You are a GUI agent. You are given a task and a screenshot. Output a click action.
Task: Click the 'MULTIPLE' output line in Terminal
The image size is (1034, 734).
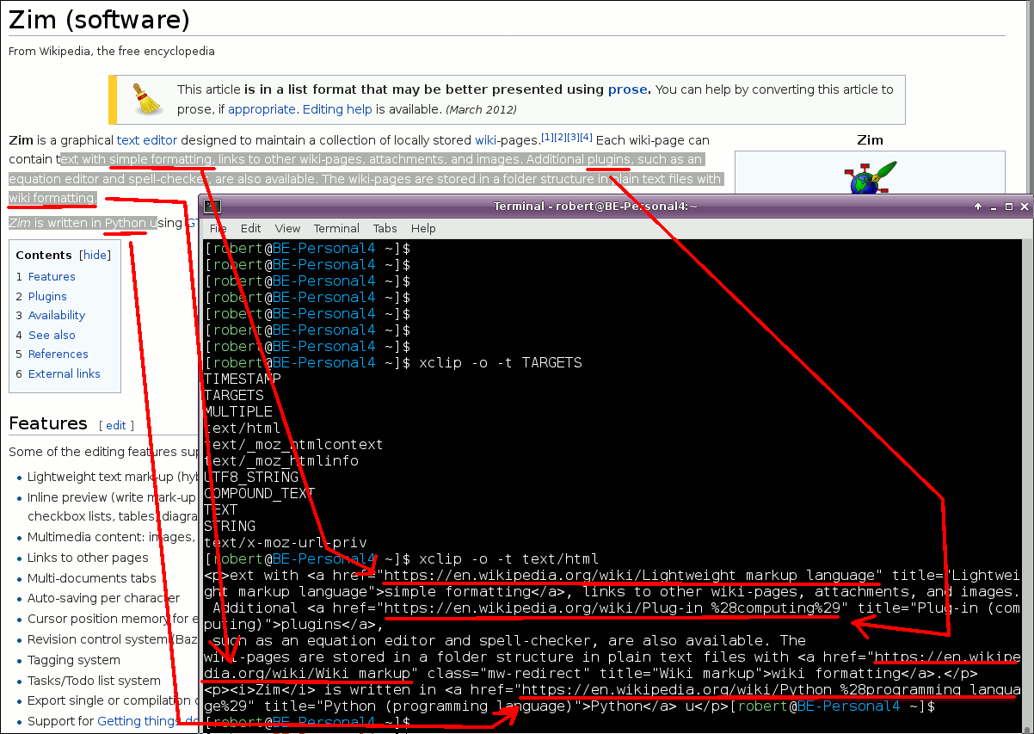pyautogui.click(x=238, y=411)
